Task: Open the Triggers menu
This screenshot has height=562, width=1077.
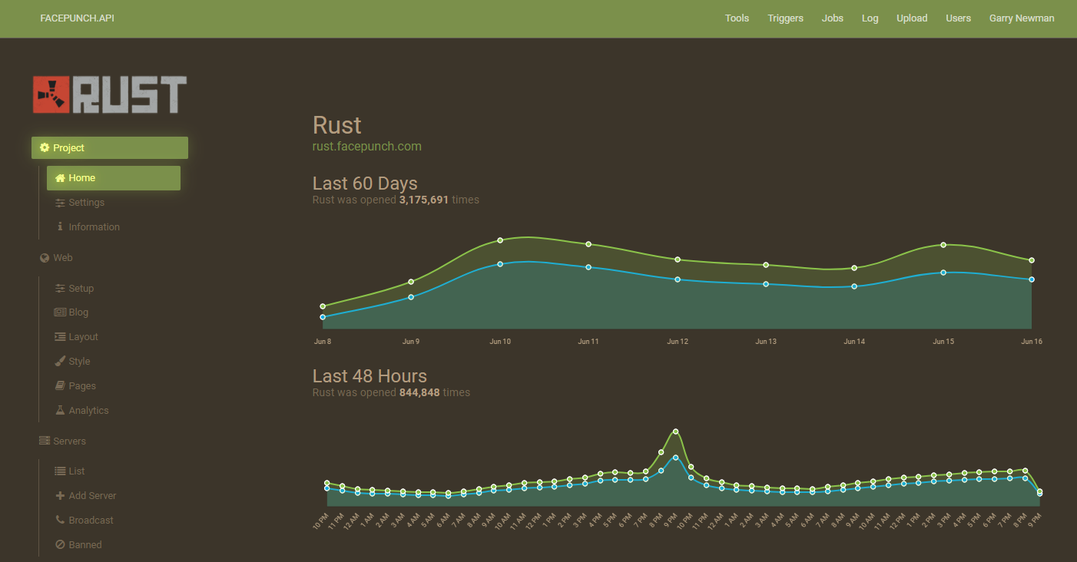Action: click(x=785, y=18)
